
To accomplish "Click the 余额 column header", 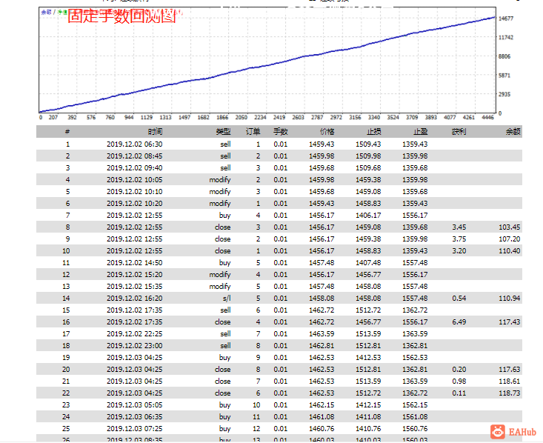I will 513,132.
